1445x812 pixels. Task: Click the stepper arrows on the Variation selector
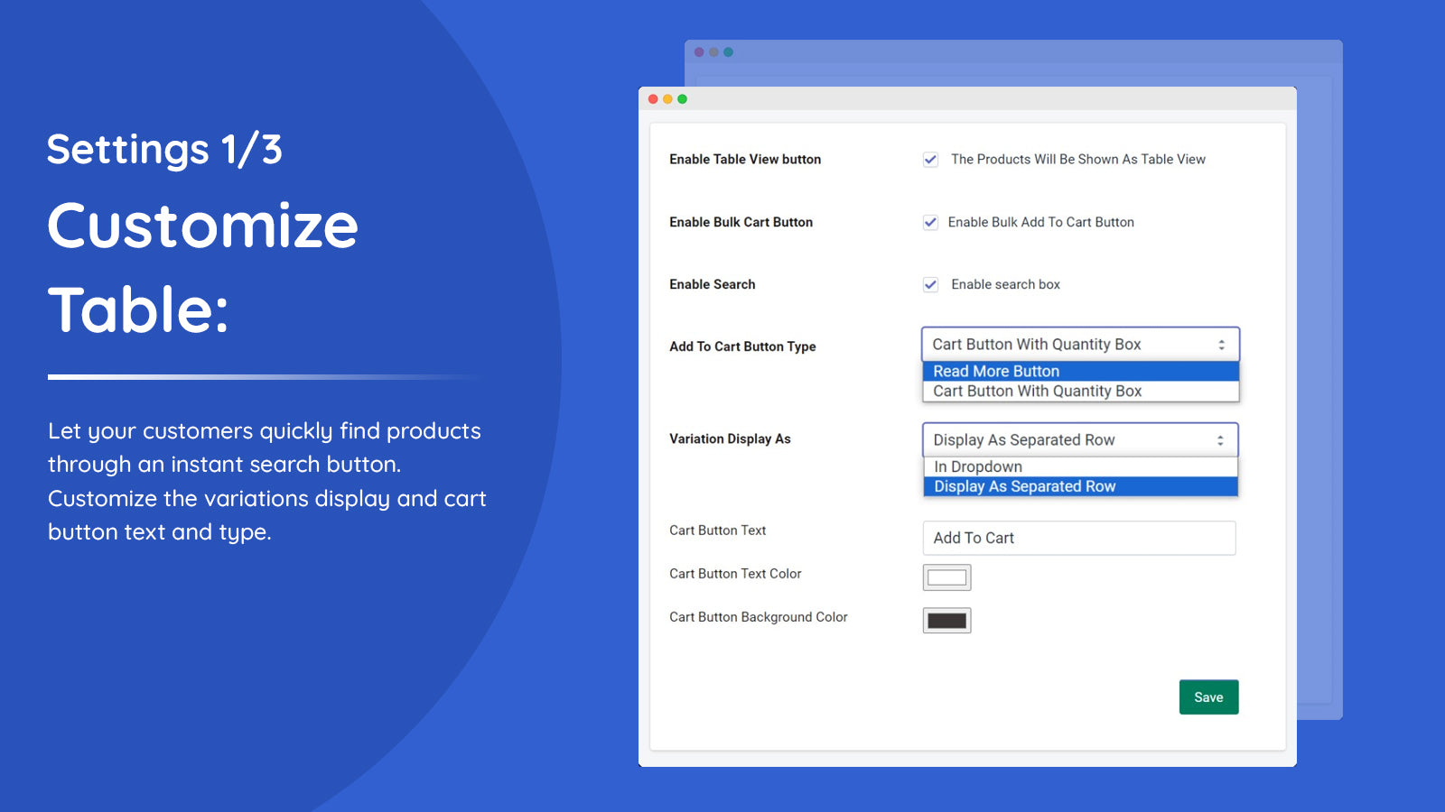1222,439
